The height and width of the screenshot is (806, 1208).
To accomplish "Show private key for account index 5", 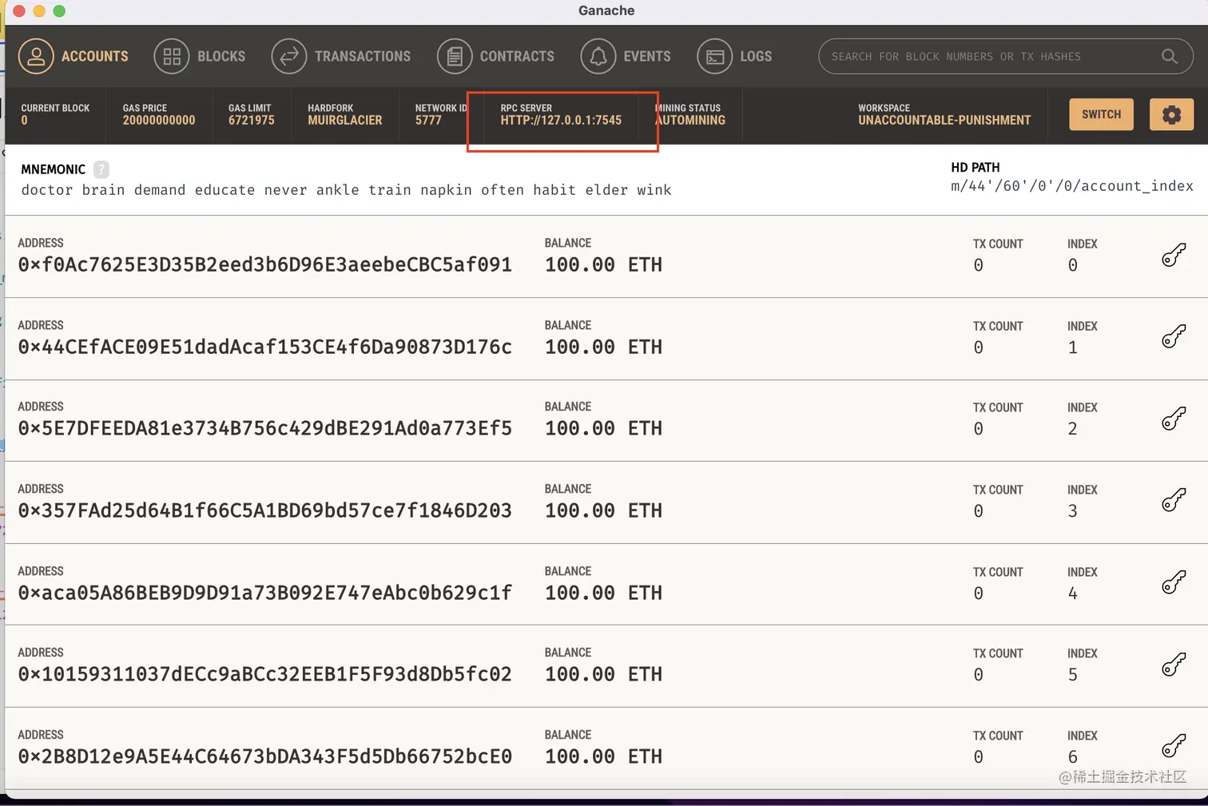I will [x=1174, y=664].
